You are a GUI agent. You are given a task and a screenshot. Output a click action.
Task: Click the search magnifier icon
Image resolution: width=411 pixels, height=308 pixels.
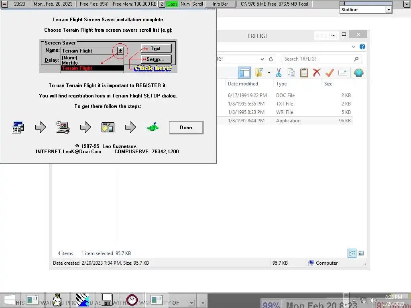(x=356, y=59)
